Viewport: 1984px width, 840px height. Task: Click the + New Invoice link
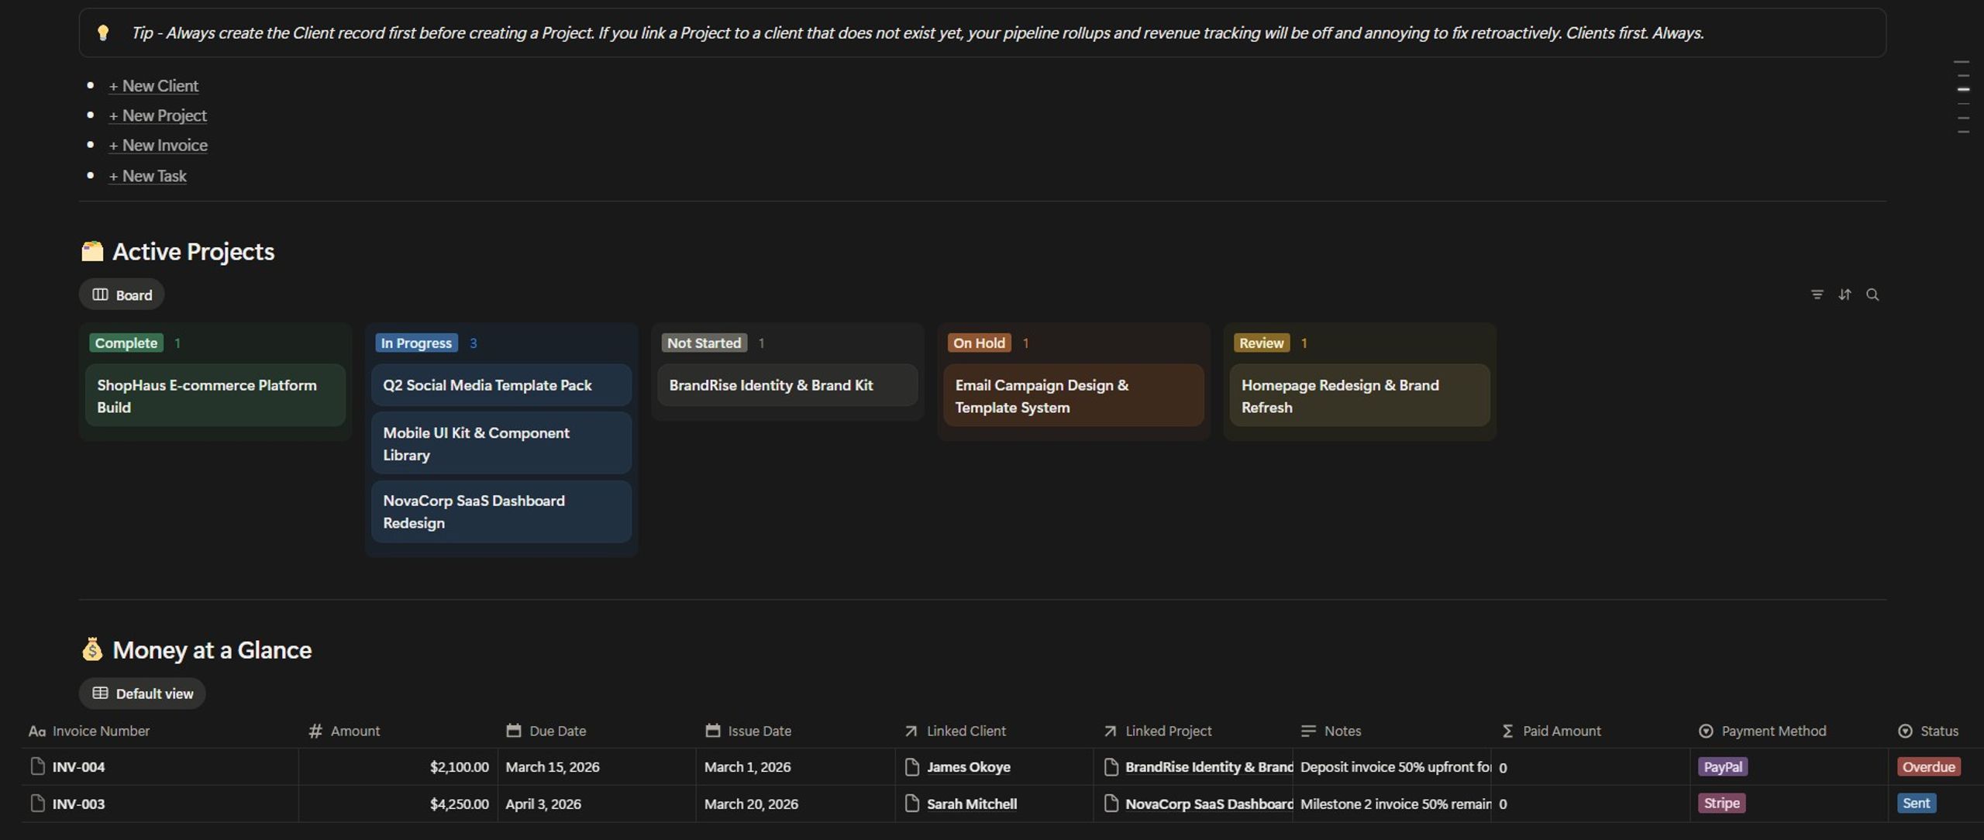pyautogui.click(x=158, y=146)
